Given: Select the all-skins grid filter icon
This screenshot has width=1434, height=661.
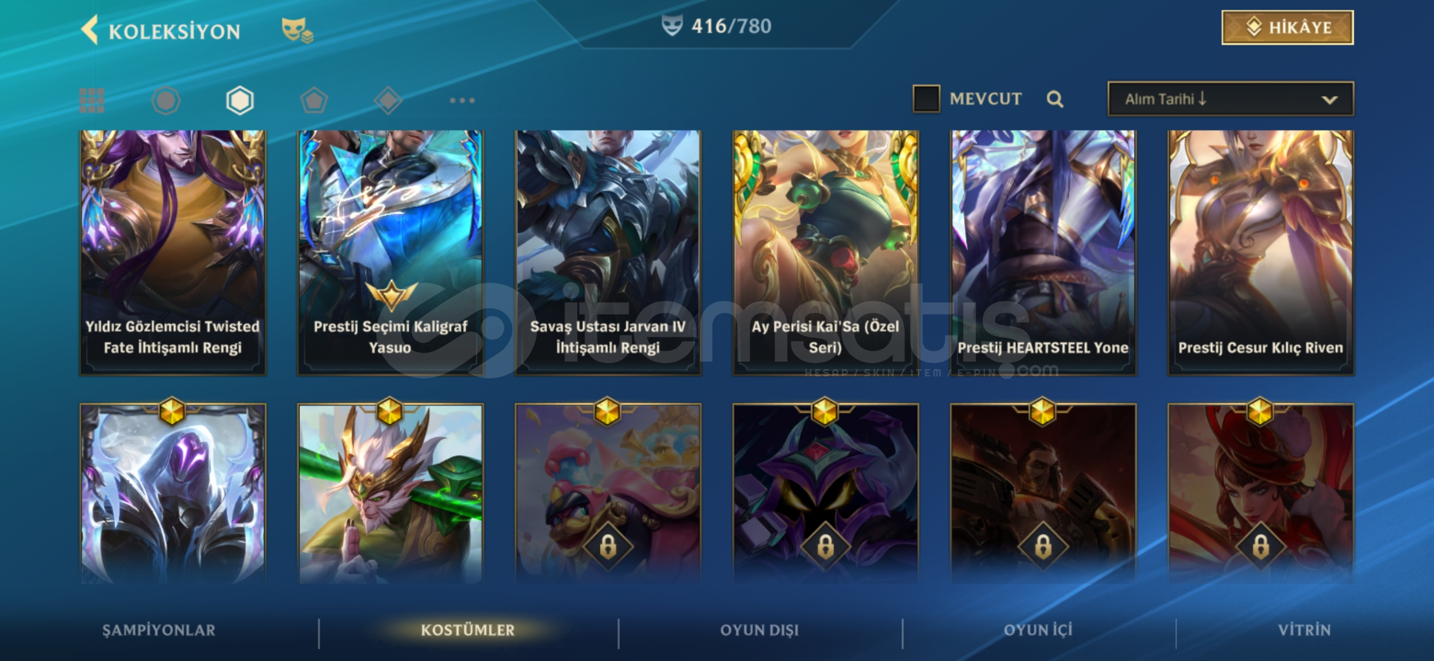Looking at the screenshot, I should tap(92, 100).
